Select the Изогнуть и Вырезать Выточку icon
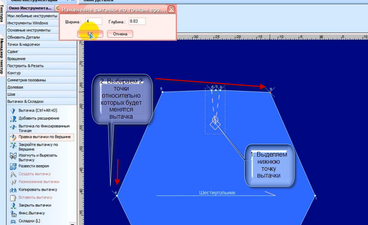The width and height of the screenshot is (368, 225). [x=13, y=156]
